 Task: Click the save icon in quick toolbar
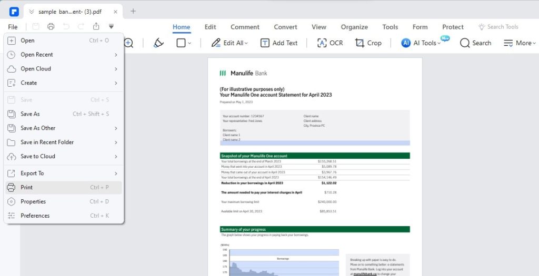(36, 26)
